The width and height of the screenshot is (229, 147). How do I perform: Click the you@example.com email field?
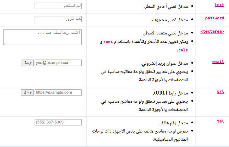58,63
